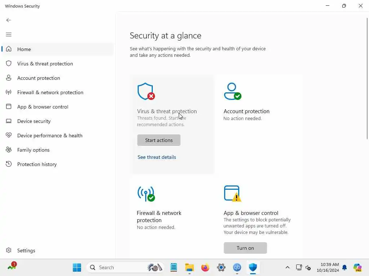Screen dimensions: 369x276
Task: Click the large firewall antenna icon with green check
Action: (146, 194)
